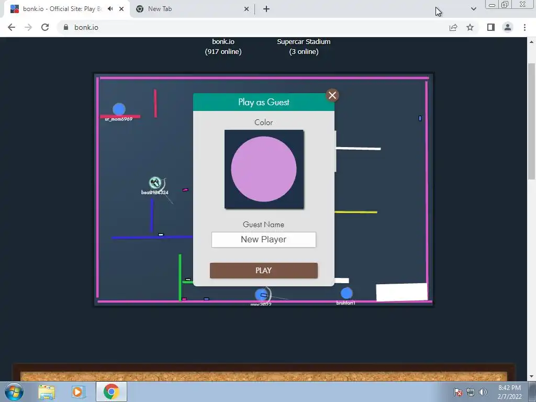Open the volume tray icon

pos(483,392)
